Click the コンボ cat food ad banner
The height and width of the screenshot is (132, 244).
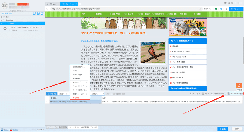point(188,27)
